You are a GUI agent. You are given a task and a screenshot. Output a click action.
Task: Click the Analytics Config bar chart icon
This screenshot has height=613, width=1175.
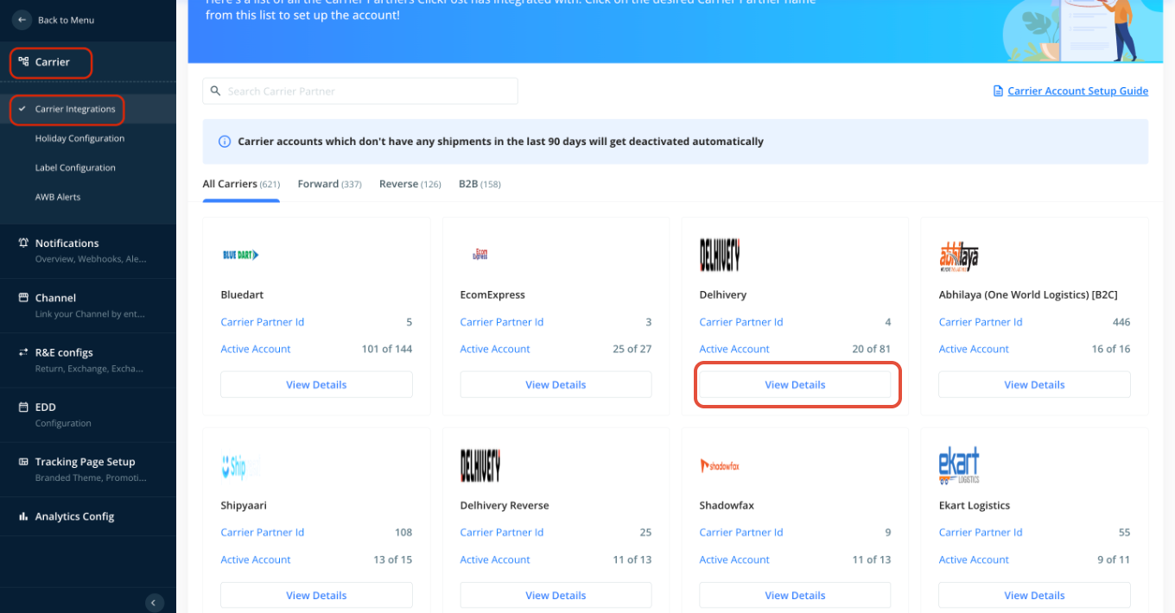click(23, 516)
